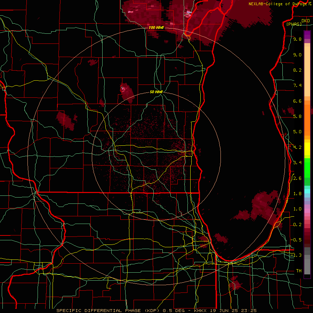
Task: Click the [PHAS] legend unit label
Action: [x=294, y=24]
